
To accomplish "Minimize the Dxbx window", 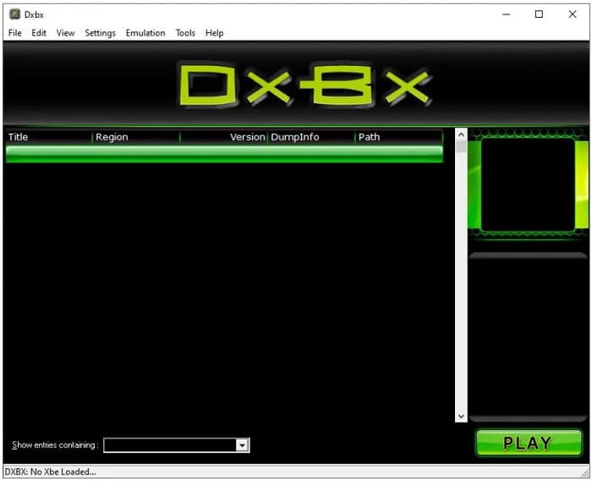I will pos(507,14).
